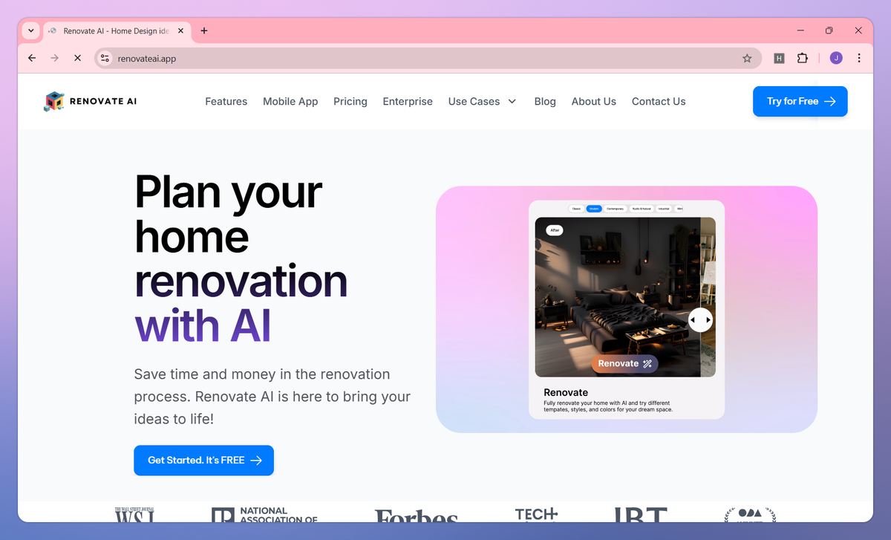The image size is (891, 540).
Task: Go to the Mobile App page
Action: (x=290, y=102)
